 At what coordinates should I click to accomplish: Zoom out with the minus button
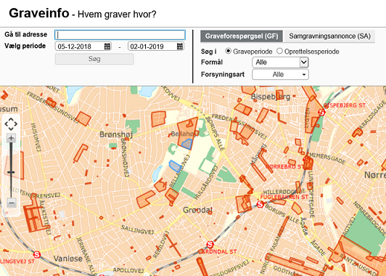coord(12,203)
